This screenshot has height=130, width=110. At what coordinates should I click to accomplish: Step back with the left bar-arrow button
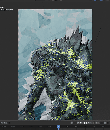(x=96, y=123)
